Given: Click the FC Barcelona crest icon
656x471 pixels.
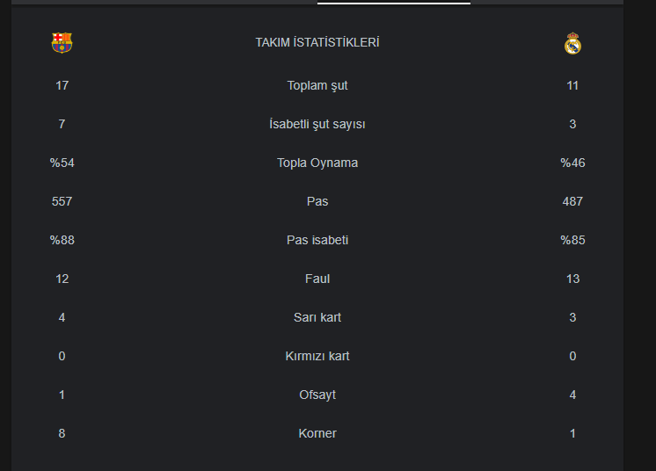Looking at the screenshot, I should pos(62,43).
